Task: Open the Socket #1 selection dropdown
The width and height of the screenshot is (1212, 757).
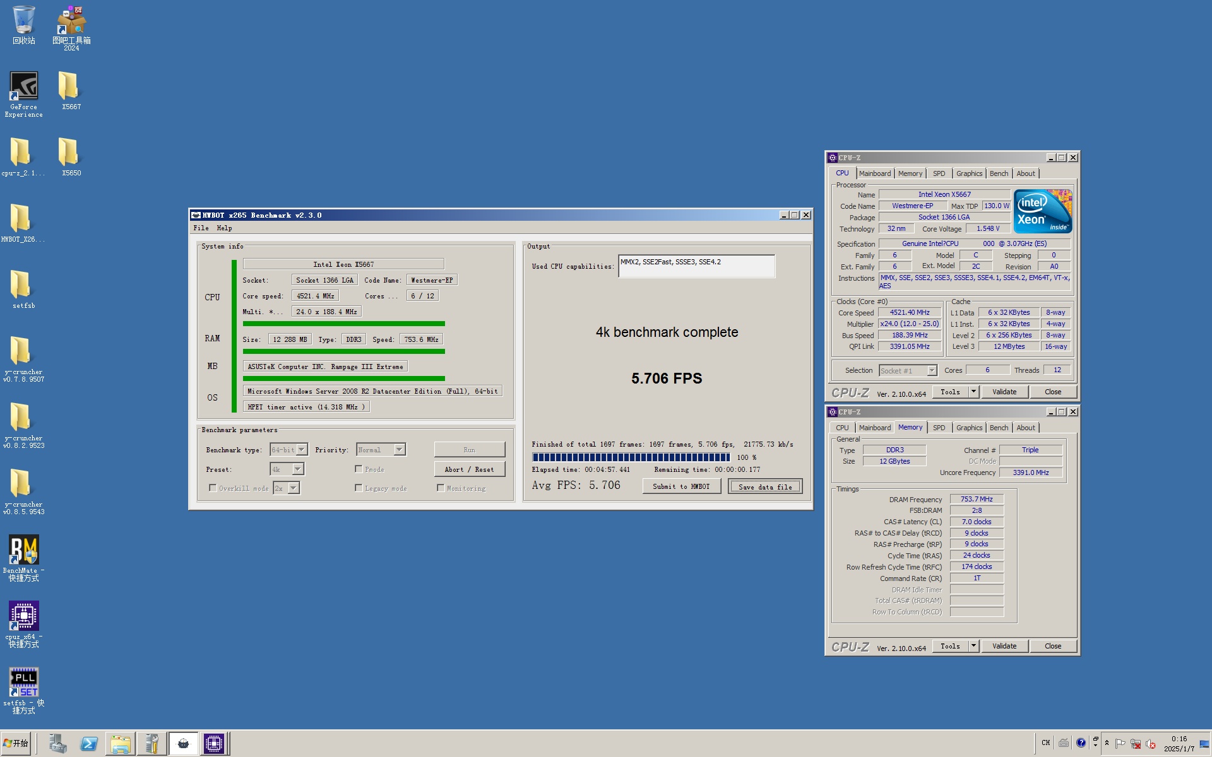Action: [x=932, y=371]
